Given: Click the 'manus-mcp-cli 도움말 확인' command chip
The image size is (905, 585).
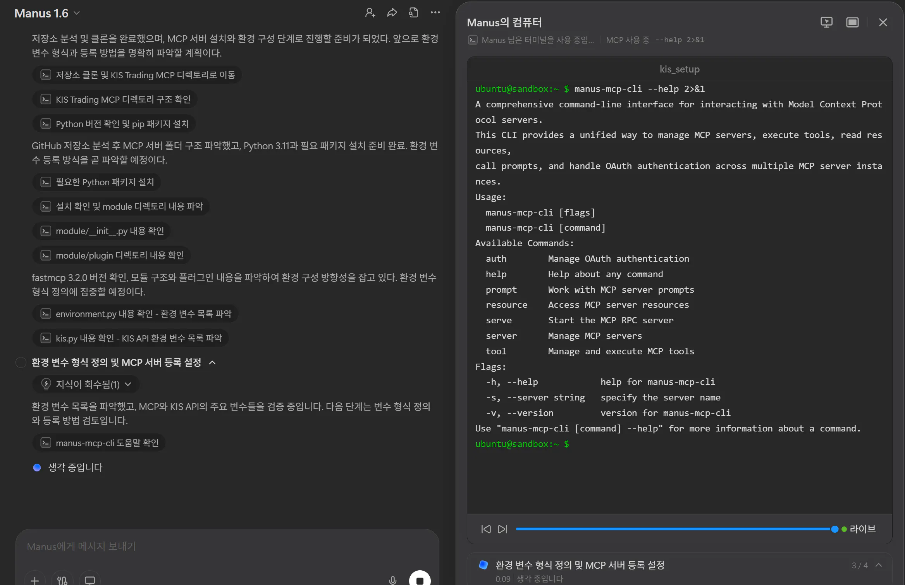Looking at the screenshot, I should click(99, 443).
